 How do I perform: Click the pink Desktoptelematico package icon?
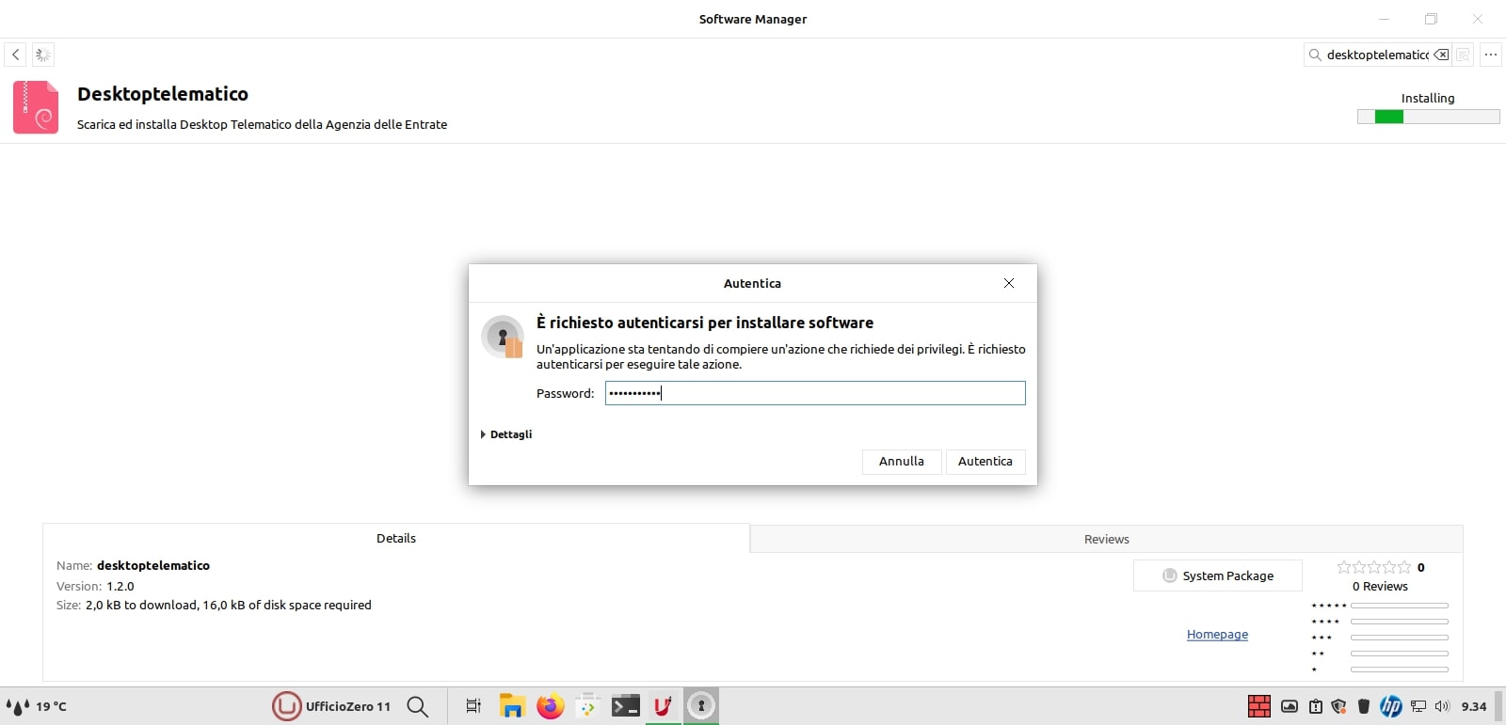click(x=36, y=107)
